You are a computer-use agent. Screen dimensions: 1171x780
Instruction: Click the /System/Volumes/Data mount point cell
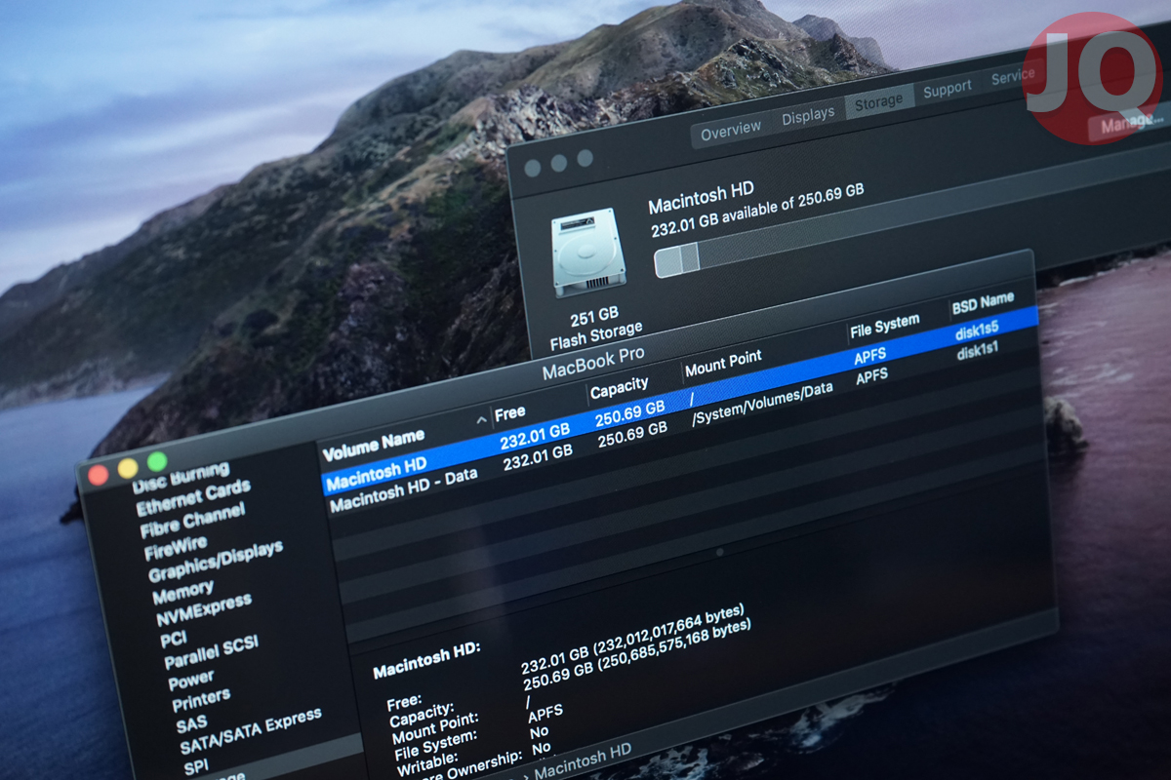(x=763, y=405)
